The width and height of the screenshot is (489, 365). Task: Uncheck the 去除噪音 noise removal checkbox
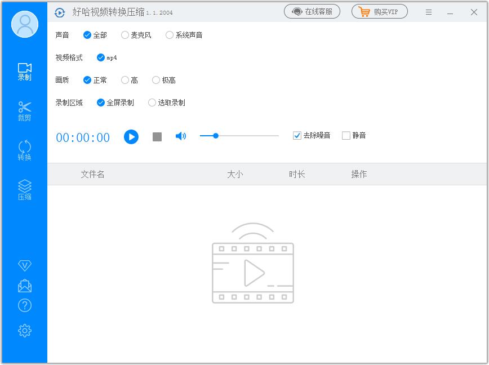pos(297,136)
